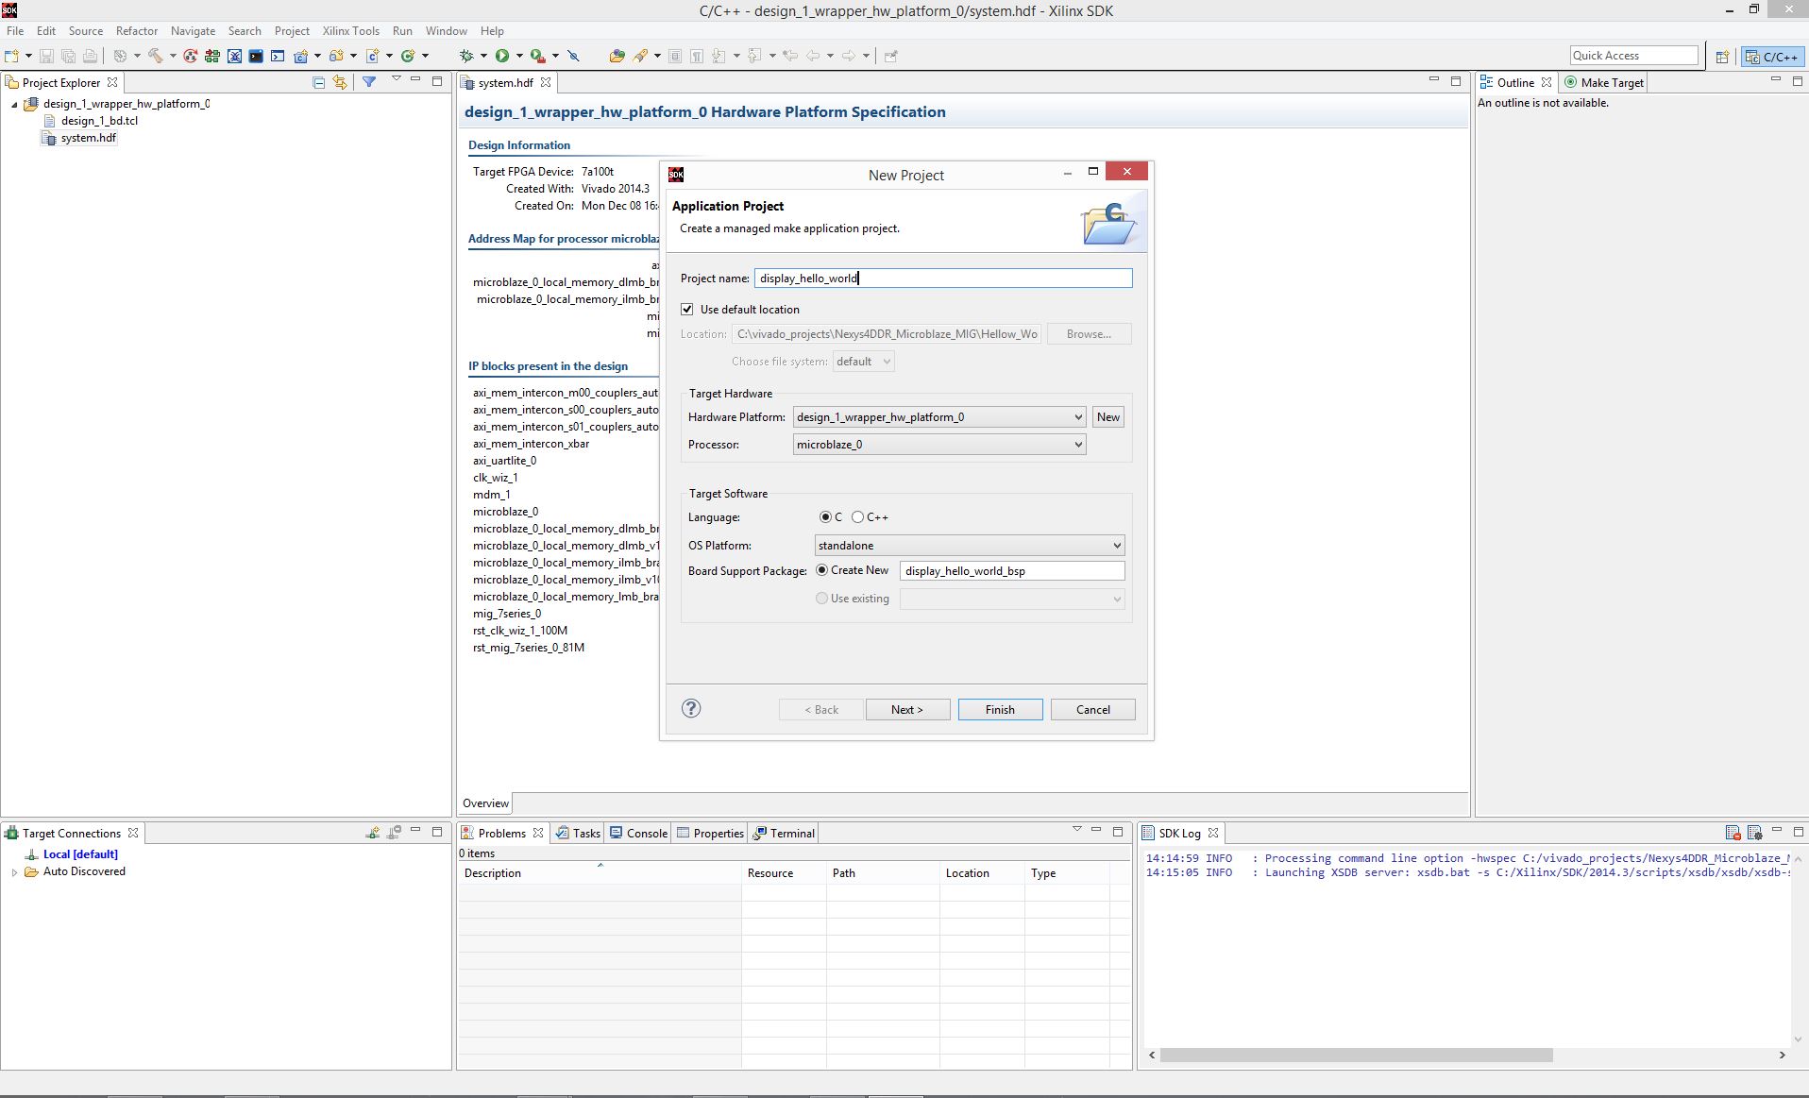Click the Build hammer toolbar icon

(x=156, y=56)
